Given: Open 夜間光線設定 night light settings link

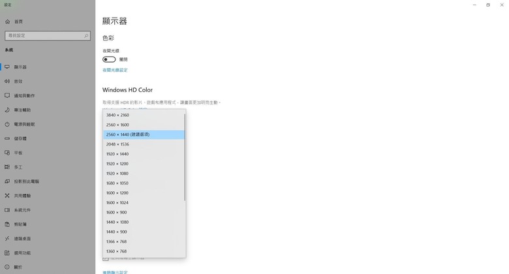Looking at the screenshot, I should [x=115, y=70].
